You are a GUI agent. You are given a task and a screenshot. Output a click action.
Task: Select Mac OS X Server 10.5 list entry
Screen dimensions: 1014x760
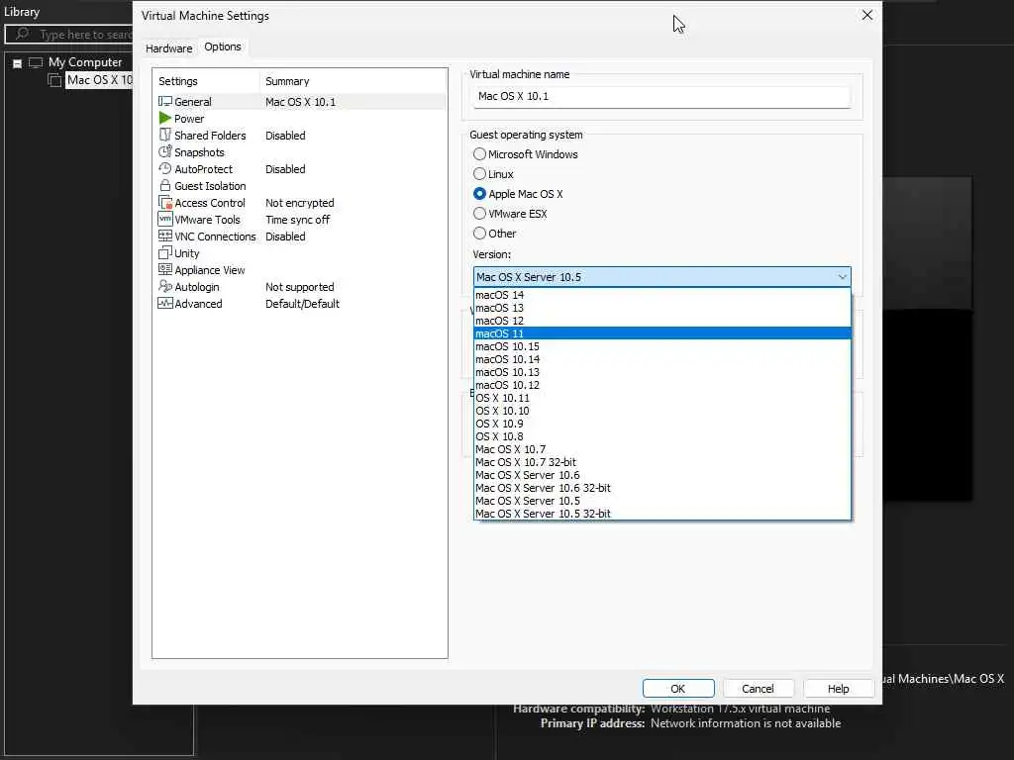(662, 501)
